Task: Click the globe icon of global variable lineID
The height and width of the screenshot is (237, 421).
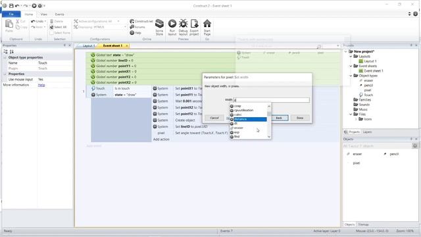Action: pos(93,61)
